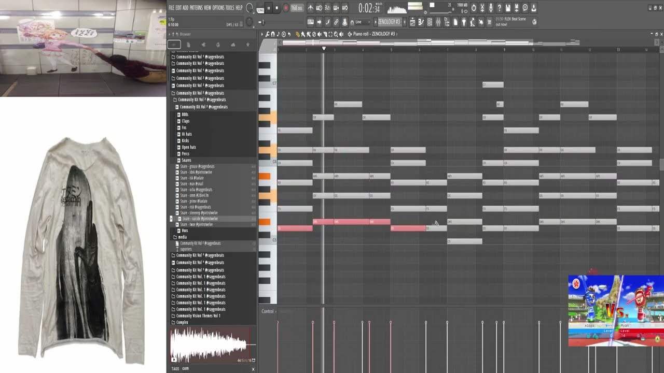Expand the Complex folder
664x373 pixels.
(182, 322)
